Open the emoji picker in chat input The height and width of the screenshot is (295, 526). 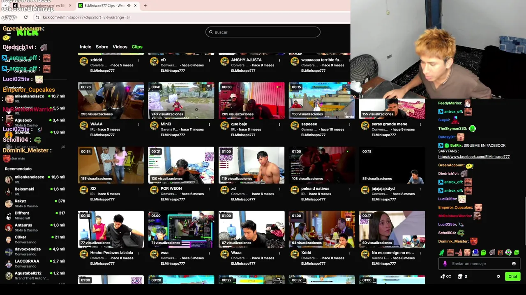514,264
